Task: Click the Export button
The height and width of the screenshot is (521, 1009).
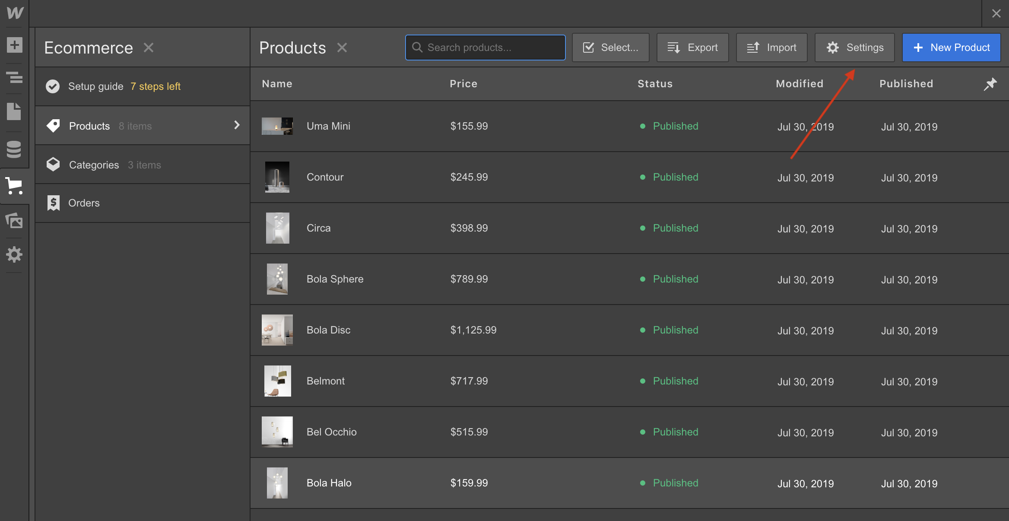Action: point(692,48)
